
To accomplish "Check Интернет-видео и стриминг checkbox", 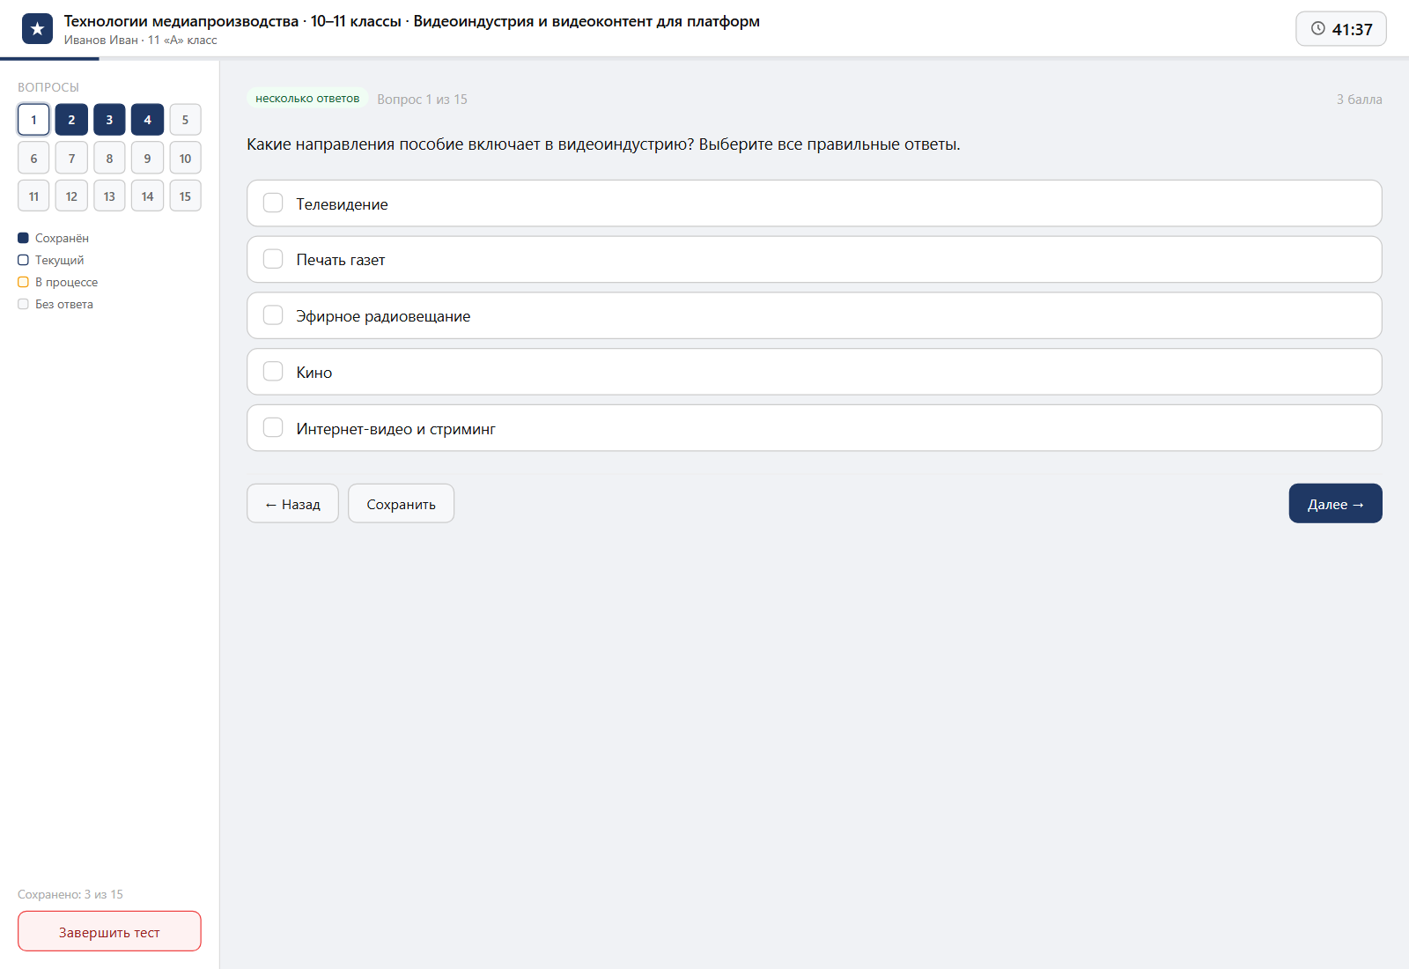I will coord(273,428).
